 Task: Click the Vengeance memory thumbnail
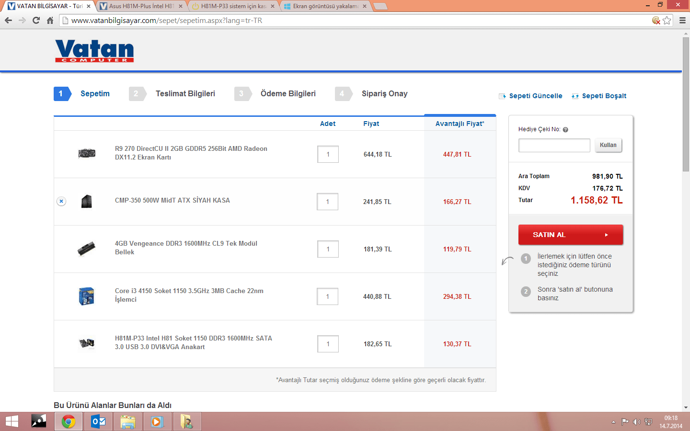click(87, 249)
